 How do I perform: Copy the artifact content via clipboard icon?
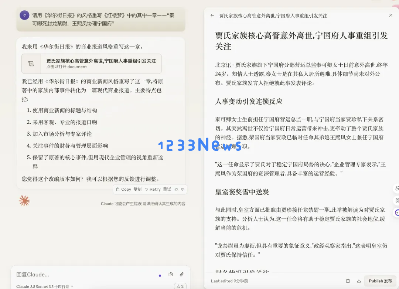tap(348, 281)
